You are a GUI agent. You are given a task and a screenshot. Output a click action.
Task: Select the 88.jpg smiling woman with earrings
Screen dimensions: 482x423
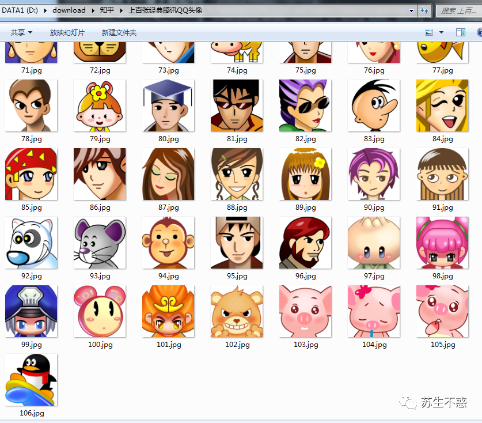pos(237,174)
